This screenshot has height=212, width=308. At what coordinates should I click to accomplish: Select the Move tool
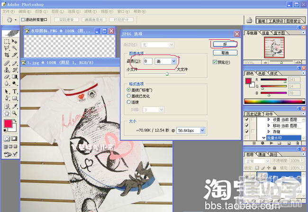coord(14,41)
